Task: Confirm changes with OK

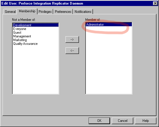Action: click(99, 121)
